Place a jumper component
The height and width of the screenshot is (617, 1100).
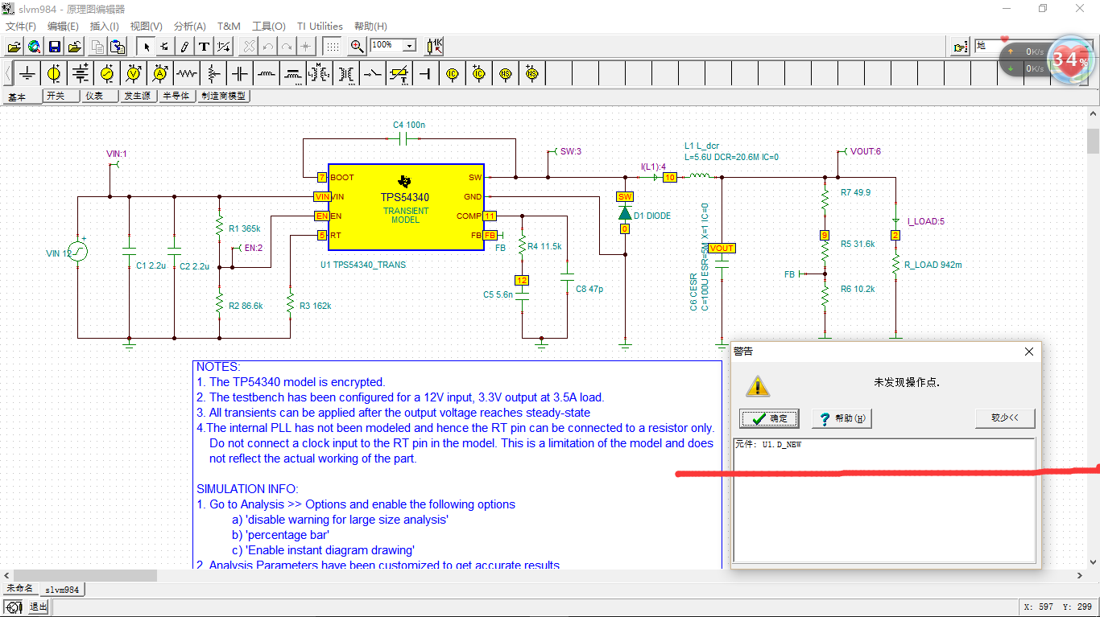point(426,74)
